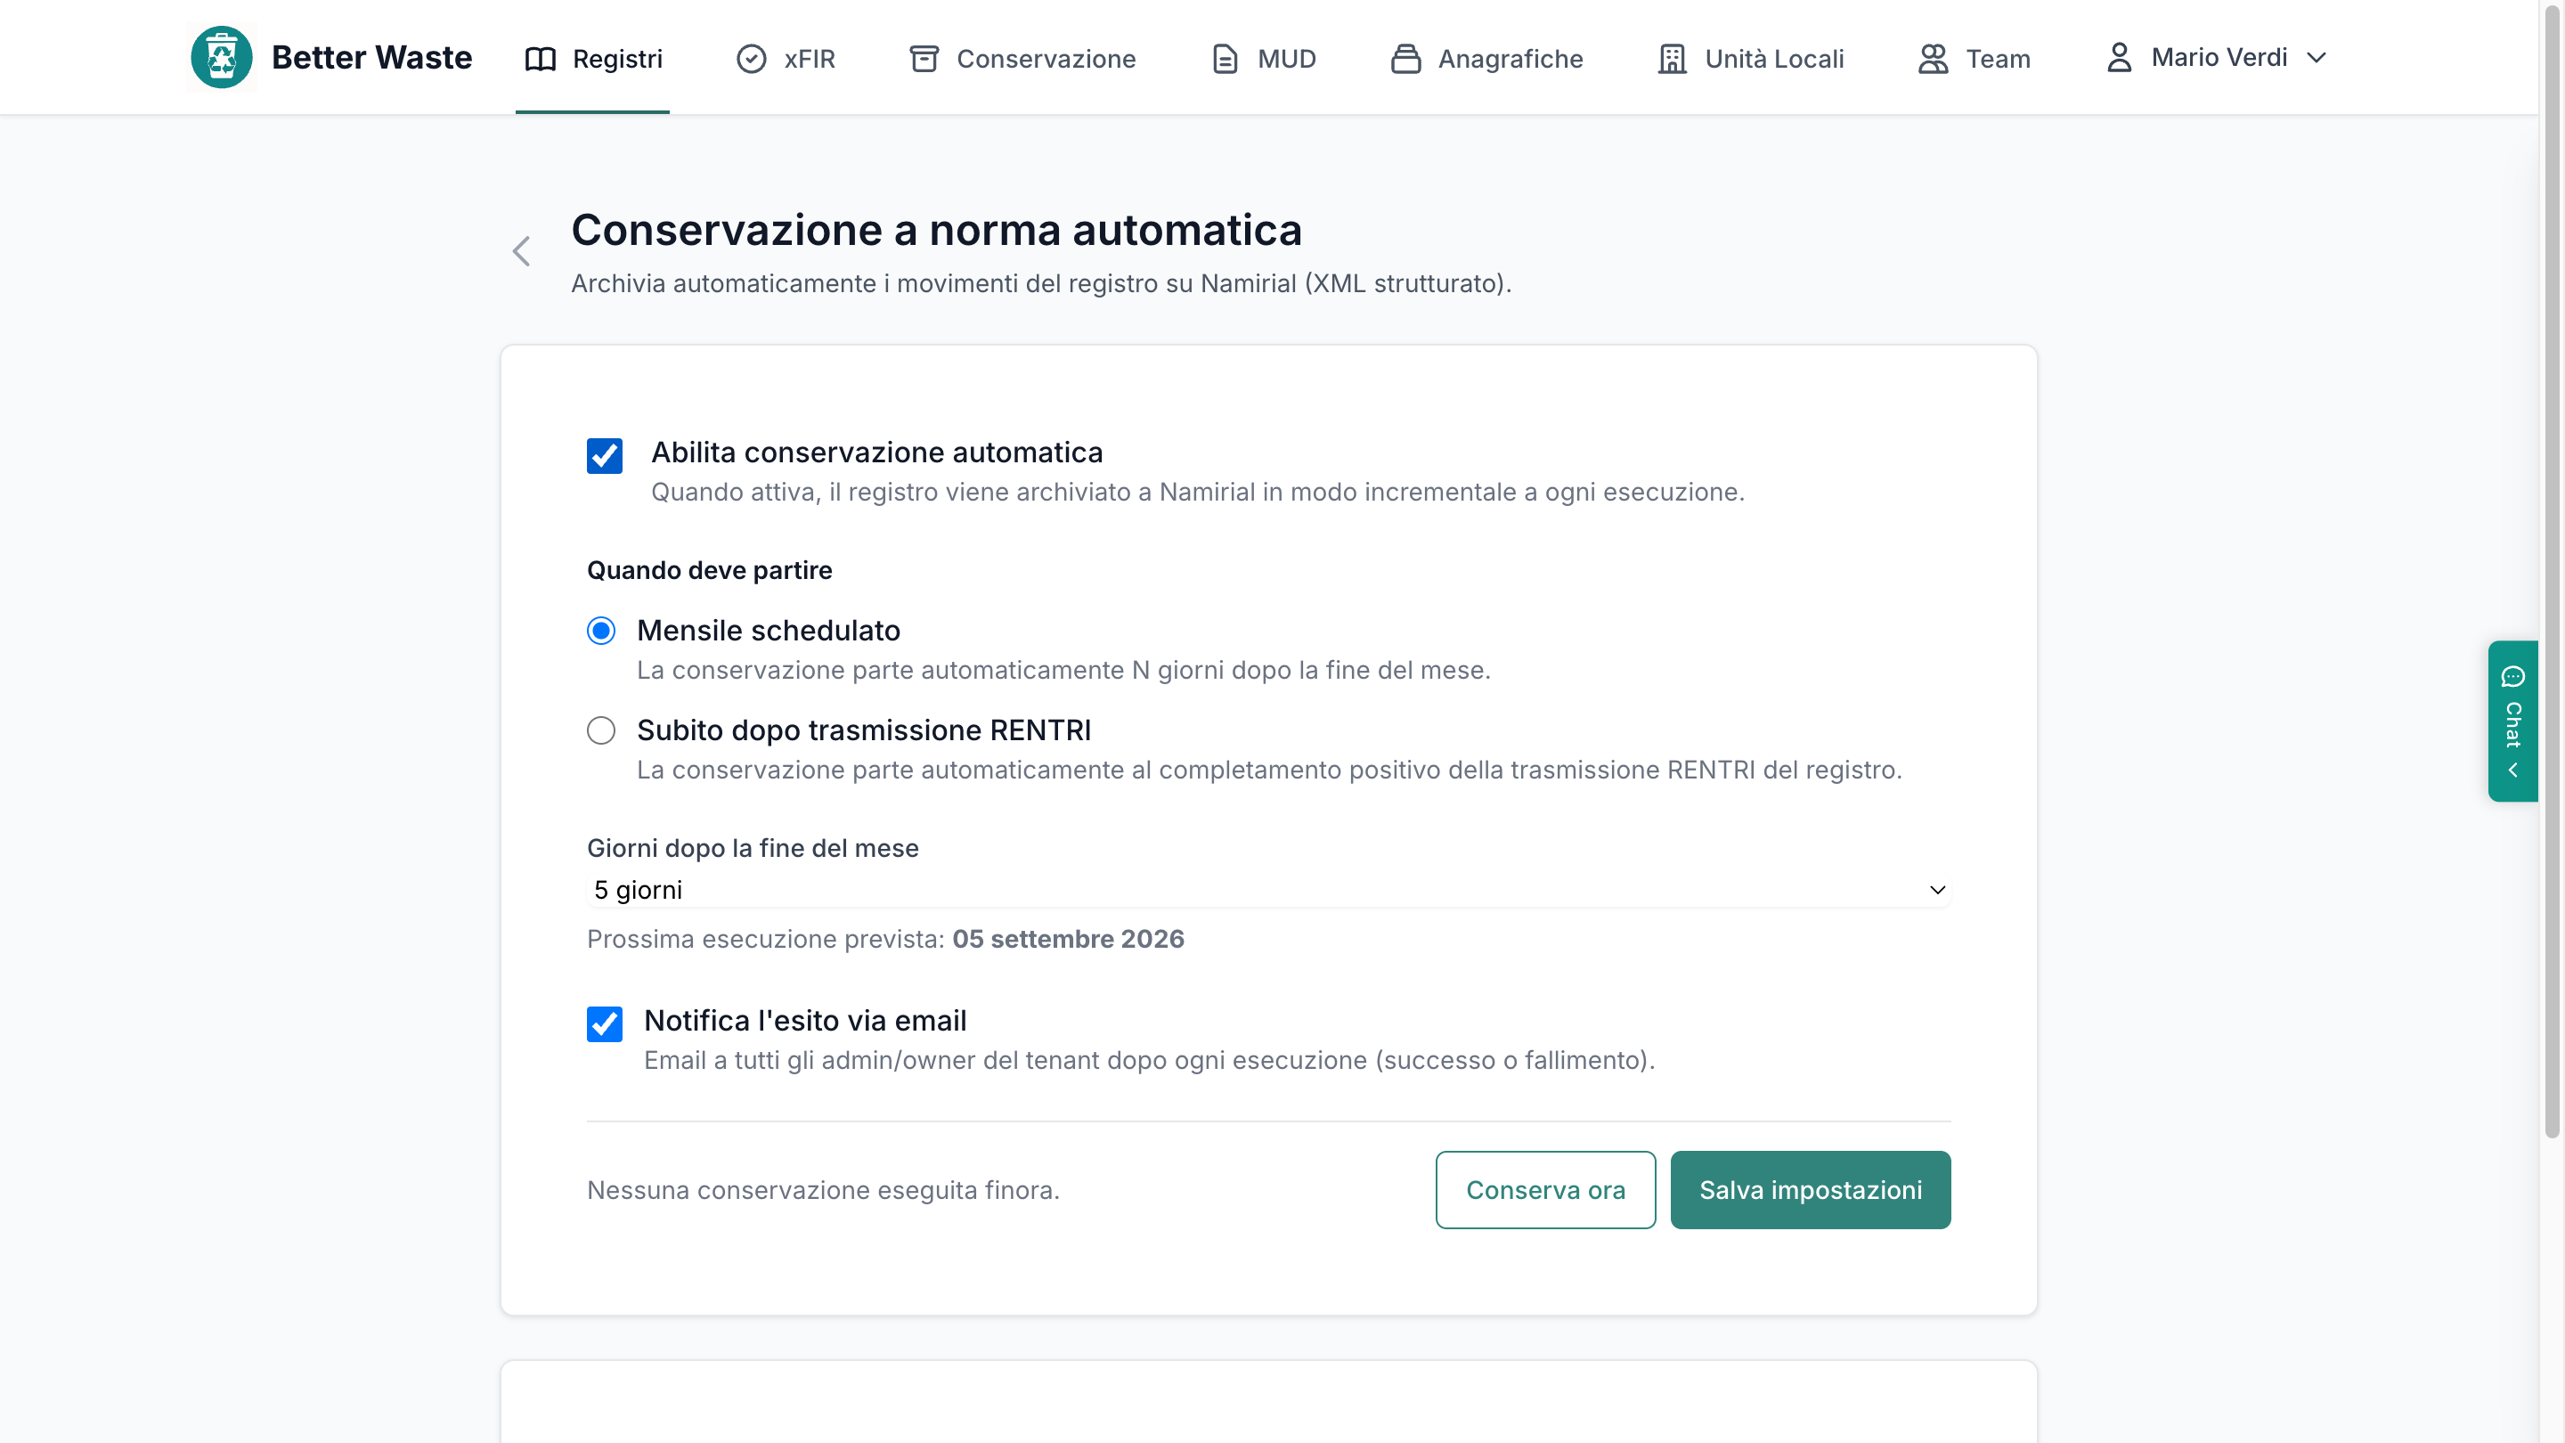This screenshot has height=1443, width=2565.
Task: Open the Mario Verdi user menu chevron
Action: click(2316, 58)
